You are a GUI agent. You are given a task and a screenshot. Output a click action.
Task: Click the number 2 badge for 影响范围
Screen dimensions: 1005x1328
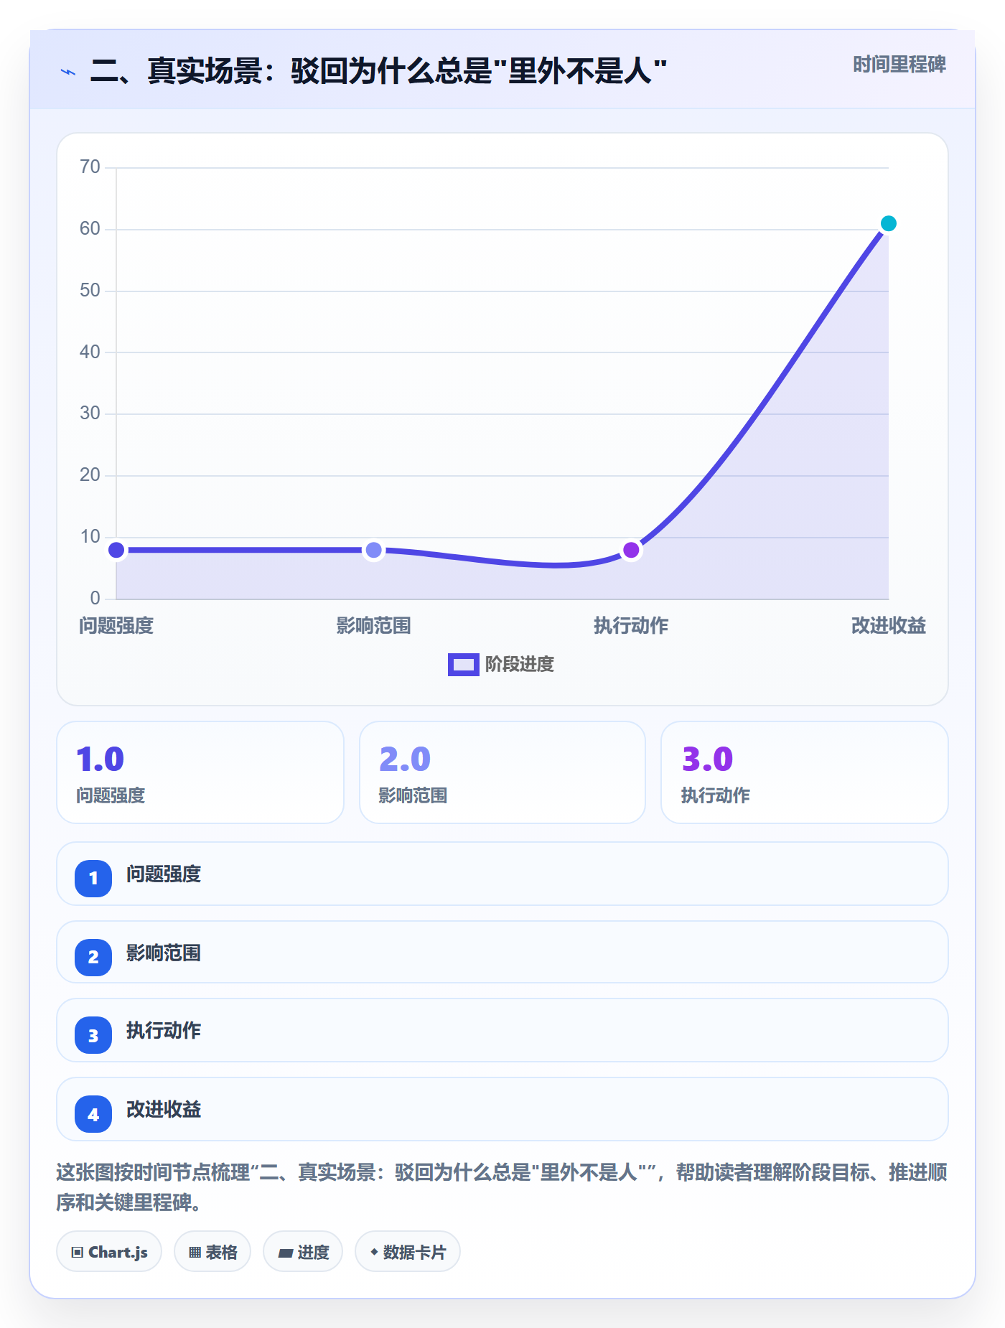(x=93, y=957)
